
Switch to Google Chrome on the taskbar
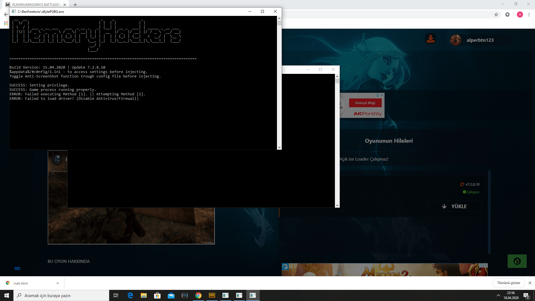pyautogui.click(x=198, y=295)
